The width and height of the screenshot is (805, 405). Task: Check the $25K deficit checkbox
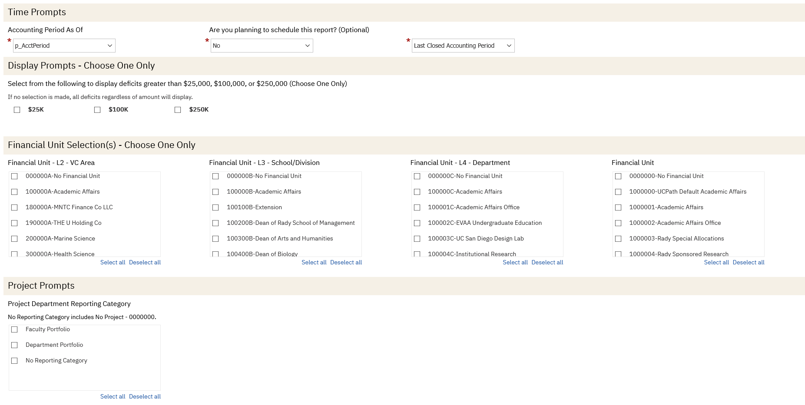point(17,110)
